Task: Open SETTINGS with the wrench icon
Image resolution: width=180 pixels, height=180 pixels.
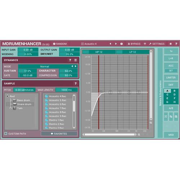Action: pyautogui.click(x=157, y=44)
